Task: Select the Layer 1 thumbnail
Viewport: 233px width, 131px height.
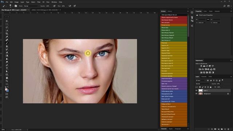Action: pyautogui.click(x=201, y=91)
